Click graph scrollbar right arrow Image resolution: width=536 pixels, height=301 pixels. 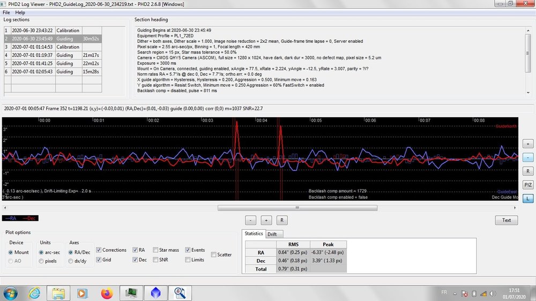point(515,208)
